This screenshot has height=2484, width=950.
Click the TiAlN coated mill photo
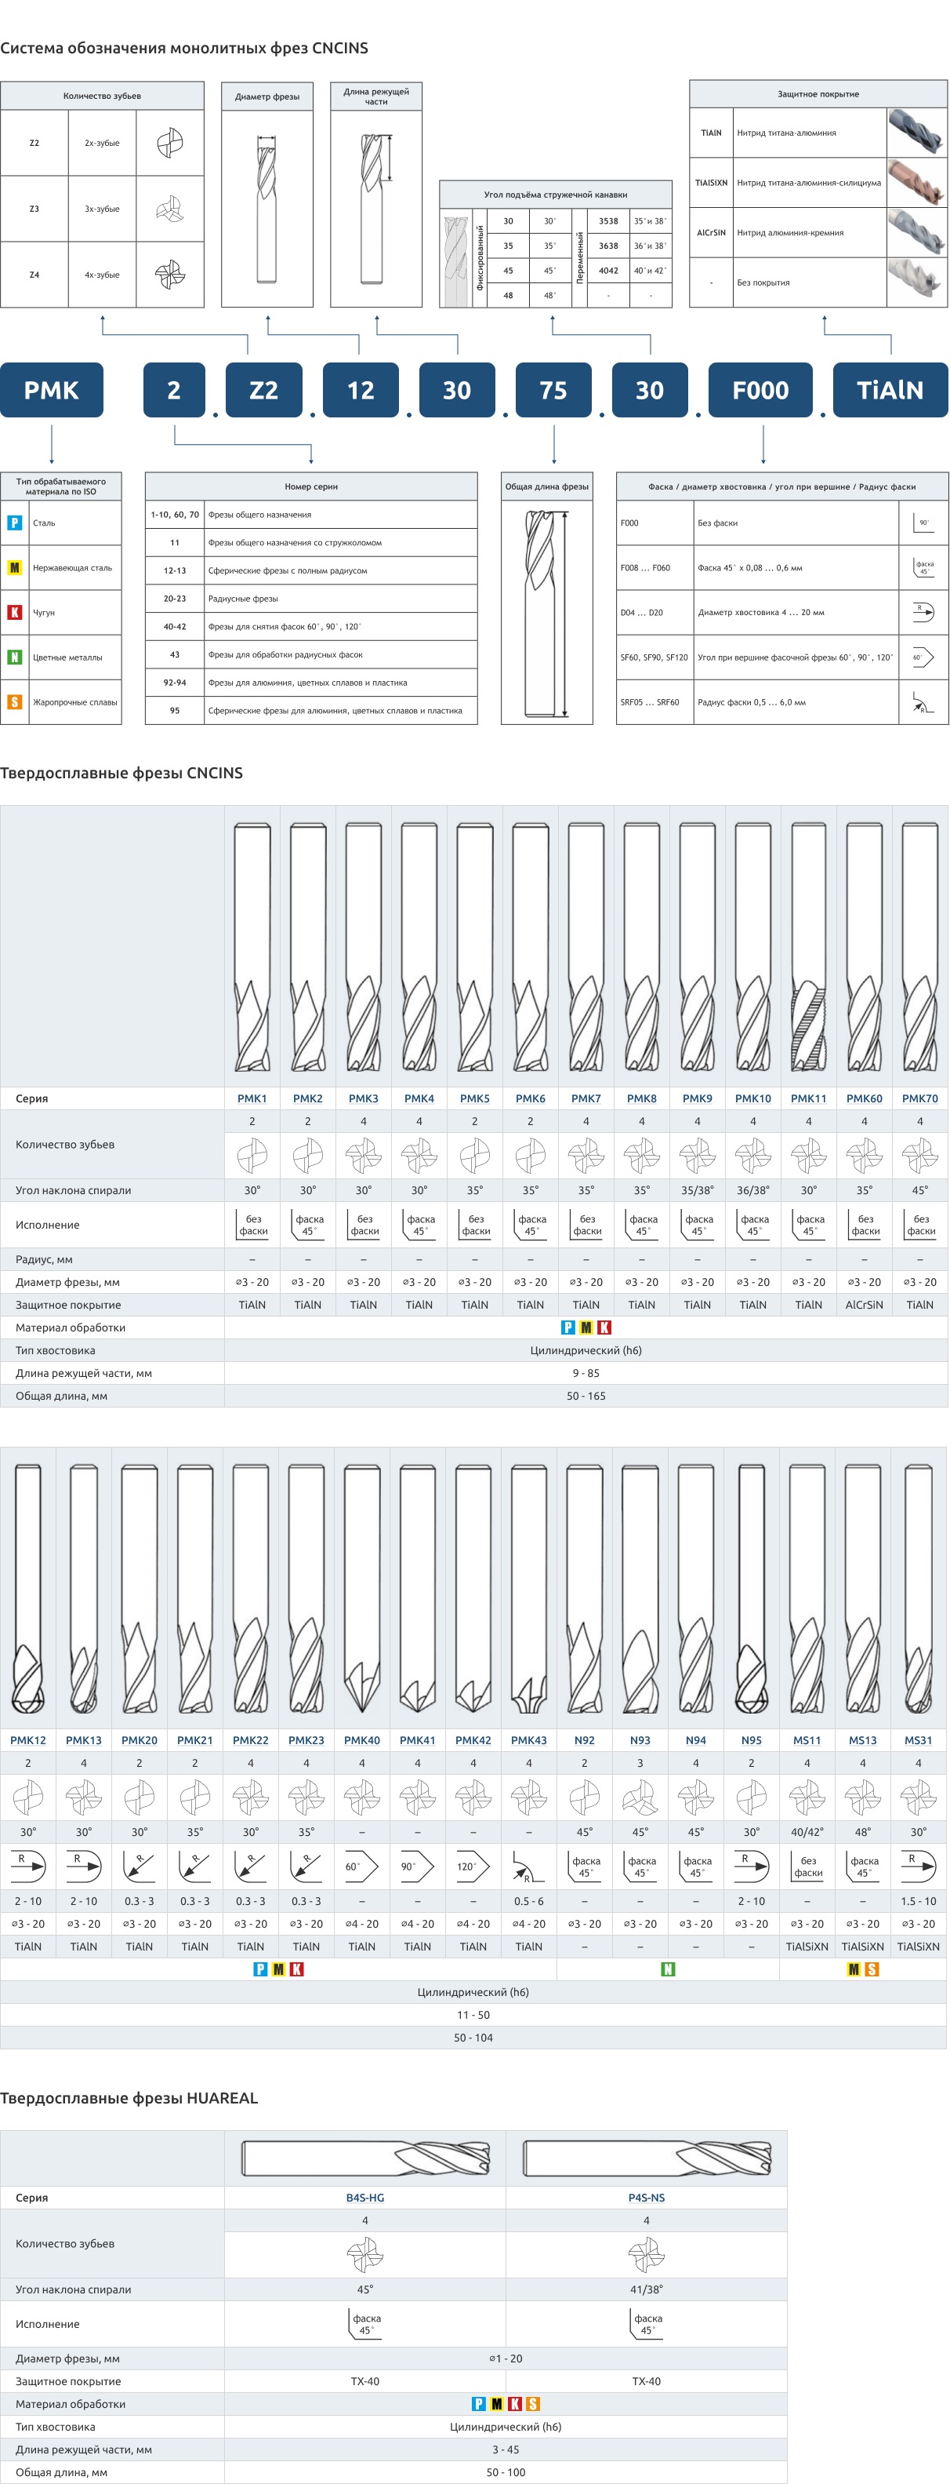click(x=916, y=132)
